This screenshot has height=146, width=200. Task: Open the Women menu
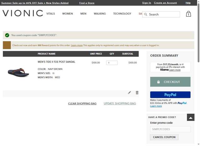[x=67, y=13]
